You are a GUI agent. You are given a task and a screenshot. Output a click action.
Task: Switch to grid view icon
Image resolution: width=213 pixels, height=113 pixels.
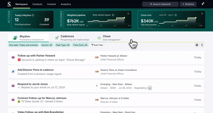point(197,45)
